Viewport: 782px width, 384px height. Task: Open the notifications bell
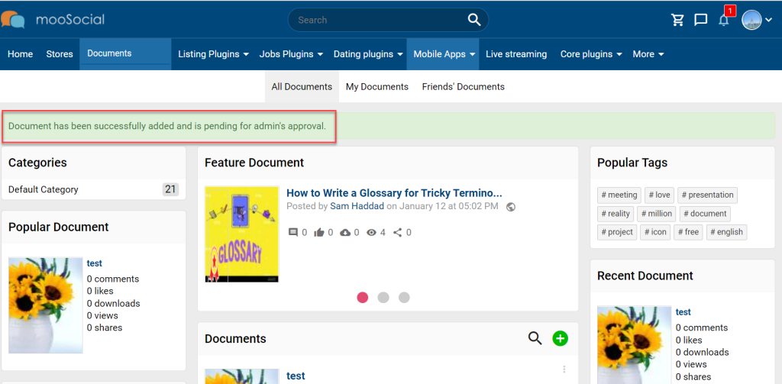coord(724,20)
